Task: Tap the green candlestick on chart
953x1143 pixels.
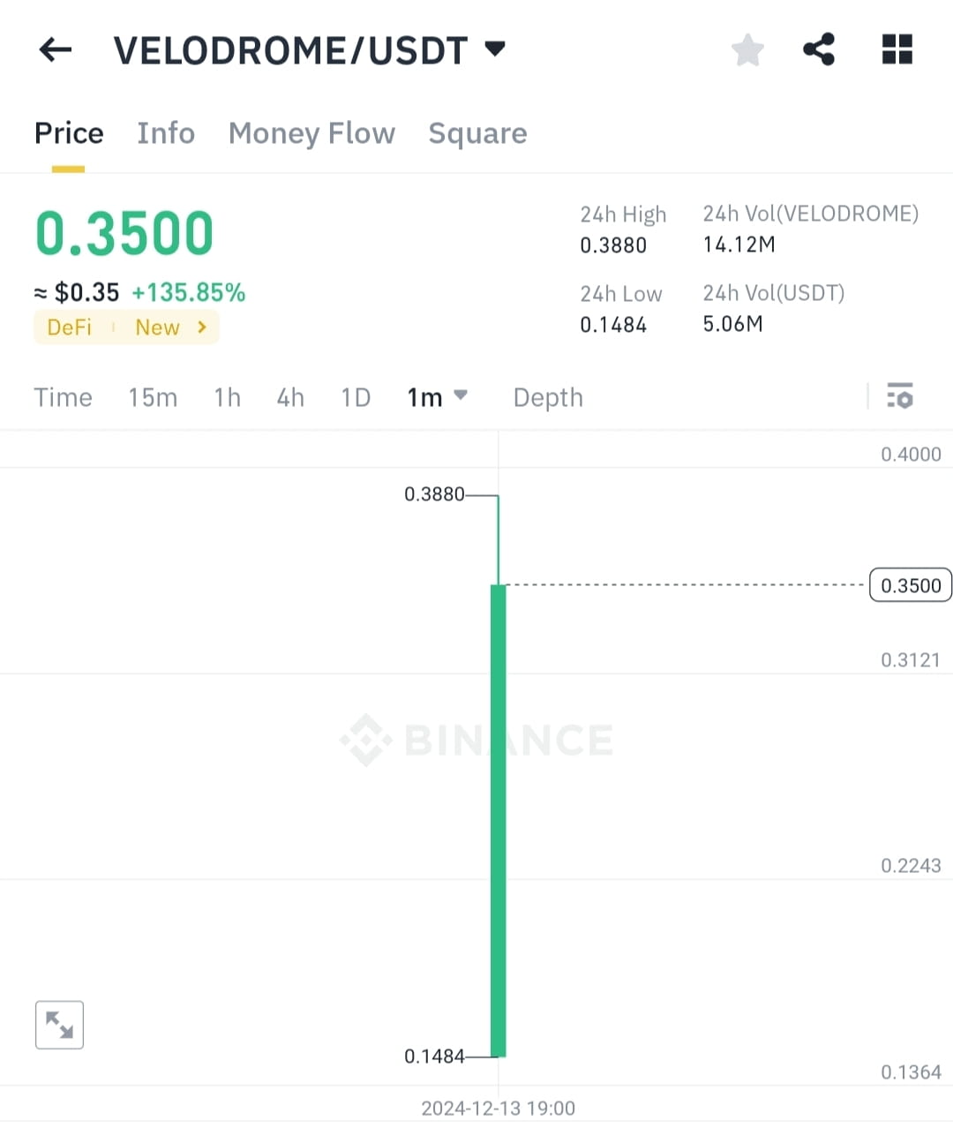Action: 499,820
